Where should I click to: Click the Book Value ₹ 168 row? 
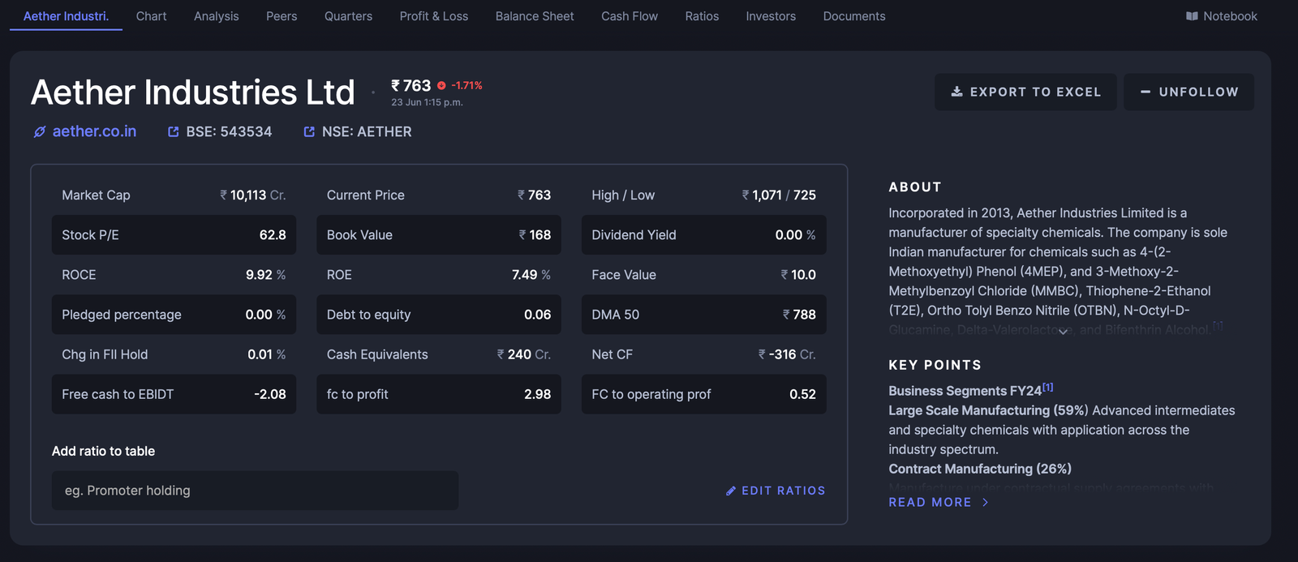pos(439,235)
